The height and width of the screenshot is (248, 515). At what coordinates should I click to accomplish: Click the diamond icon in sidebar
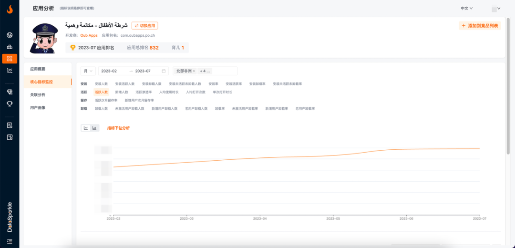[x=10, y=92]
